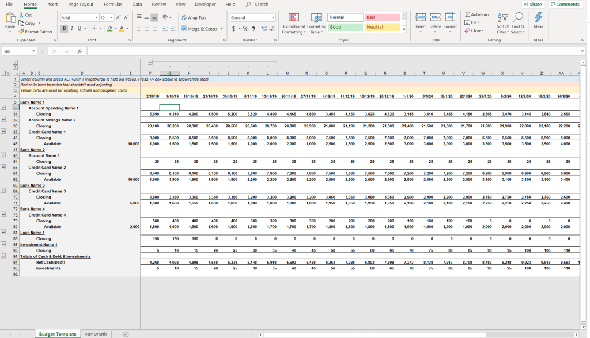Open Conditional Formatting menu
This screenshot has height=338, width=590.
pyautogui.click(x=294, y=21)
